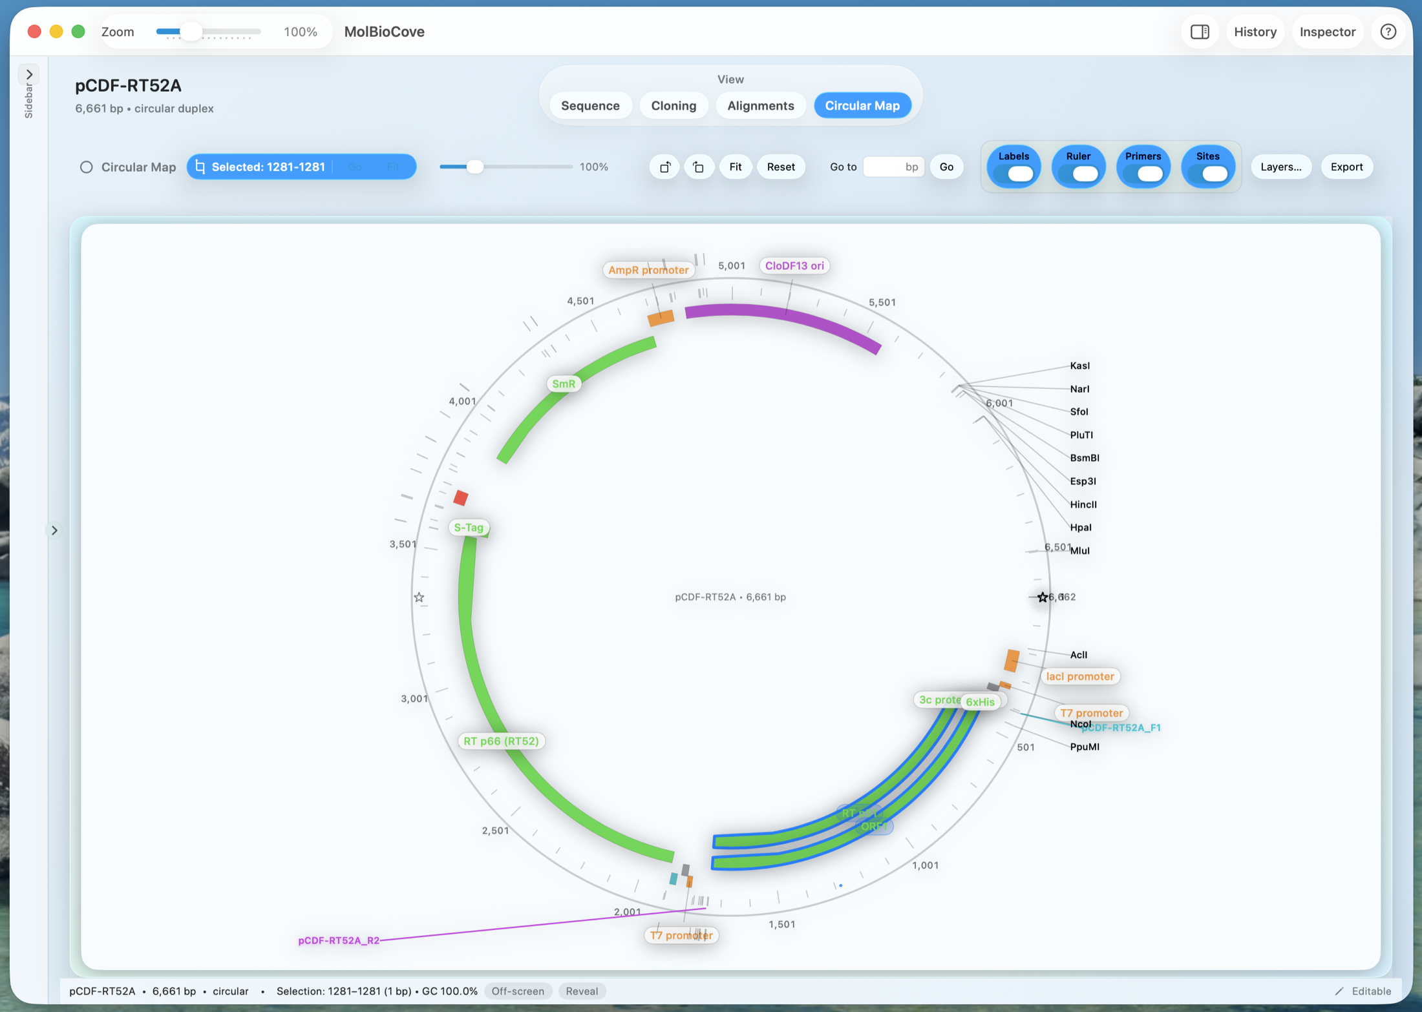Open the Layers... options

[x=1281, y=167]
